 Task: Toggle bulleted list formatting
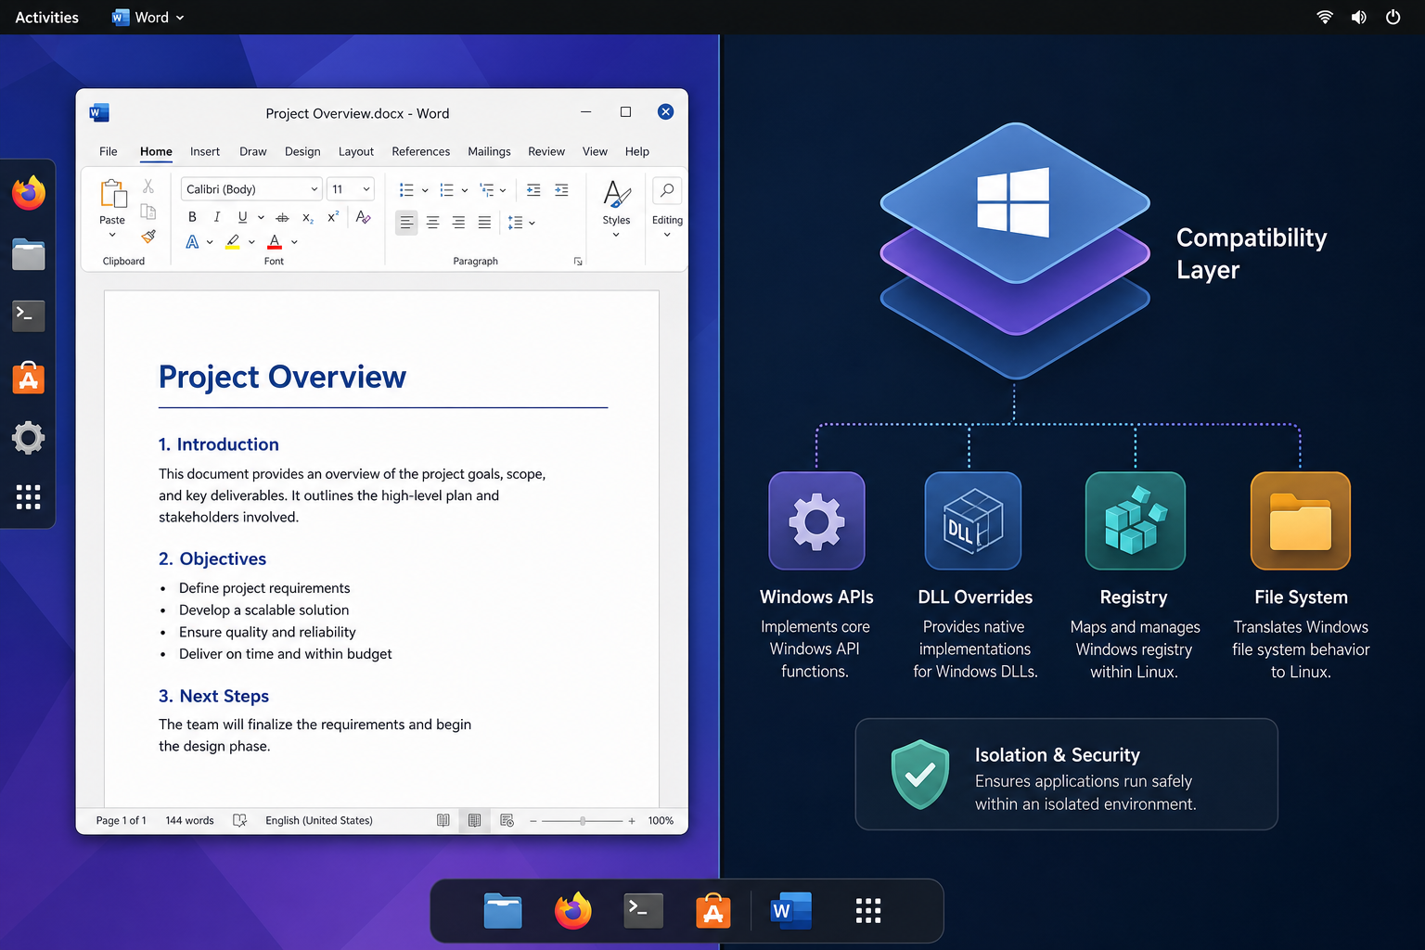tap(406, 190)
